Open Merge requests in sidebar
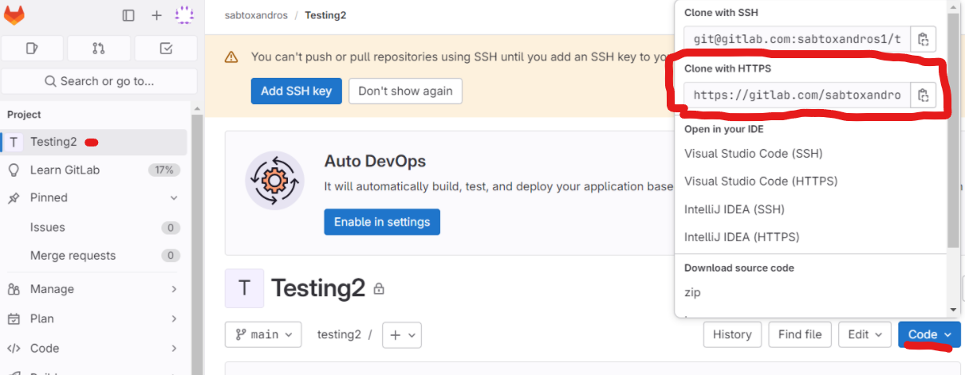 coord(94,256)
